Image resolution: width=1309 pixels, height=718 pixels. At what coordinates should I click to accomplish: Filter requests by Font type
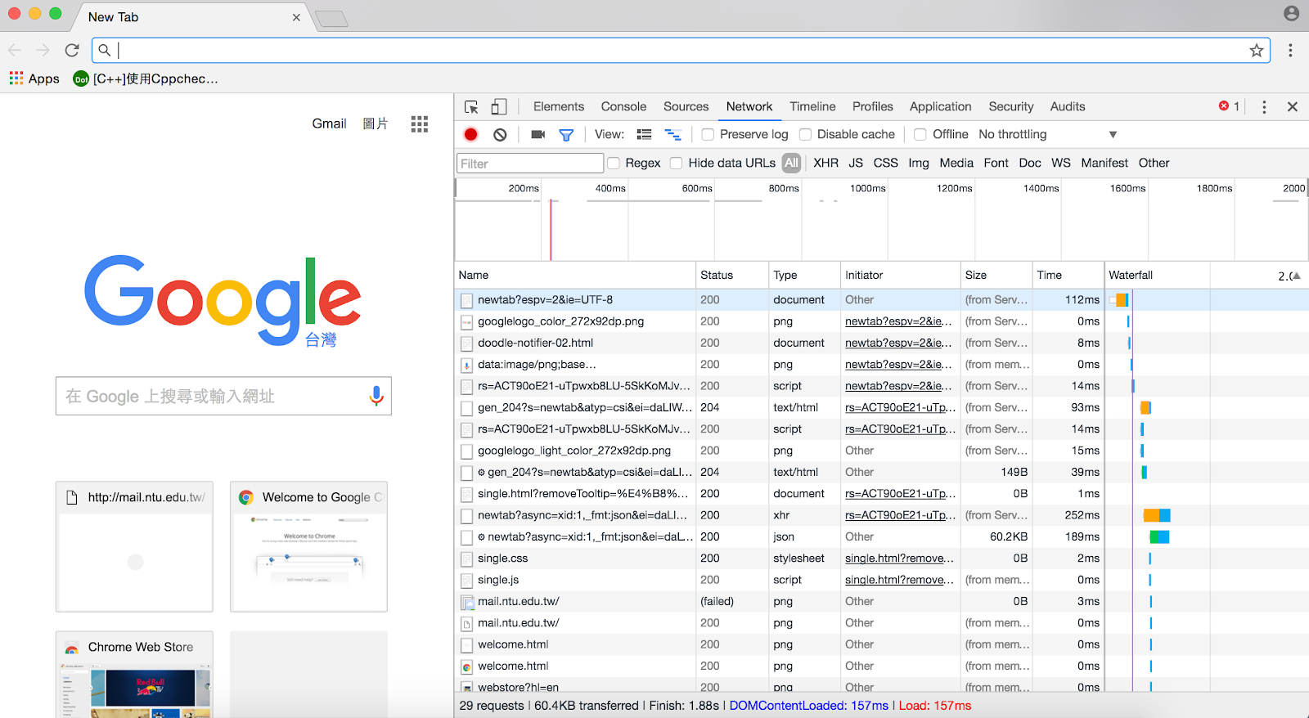coord(996,164)
